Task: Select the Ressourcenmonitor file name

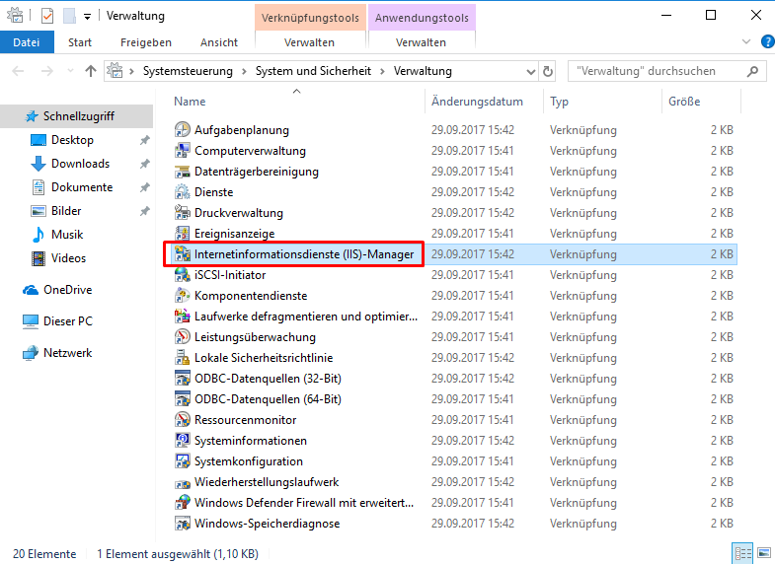Action: 245,420
